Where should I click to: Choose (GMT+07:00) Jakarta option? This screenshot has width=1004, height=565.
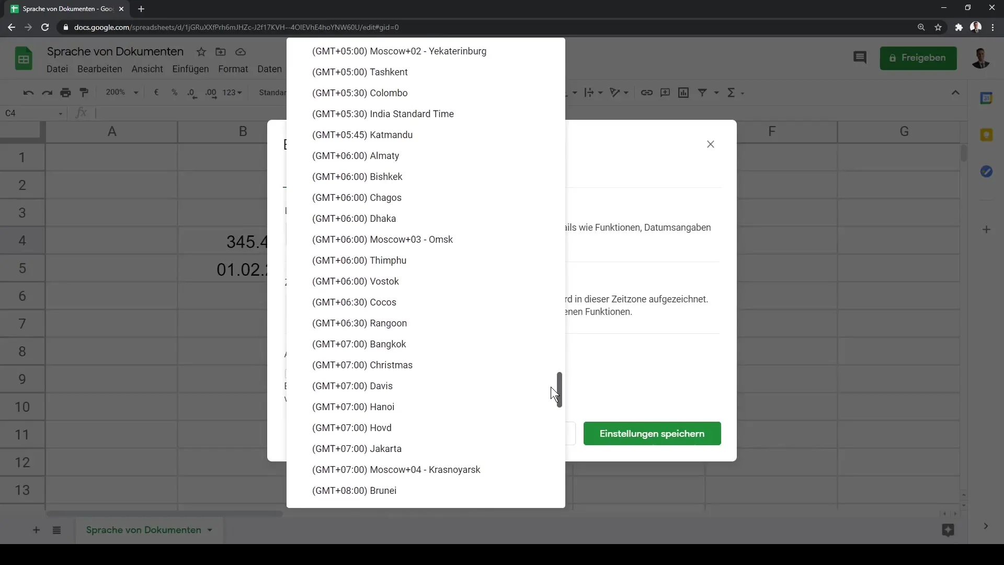click(x=426, y=449)
